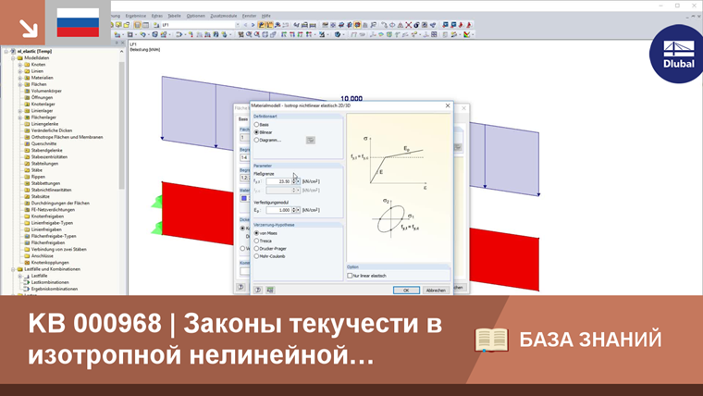Screen dimensions: 703x396
Task: Open the Ergebnisse menu
Action: (135, 16)
